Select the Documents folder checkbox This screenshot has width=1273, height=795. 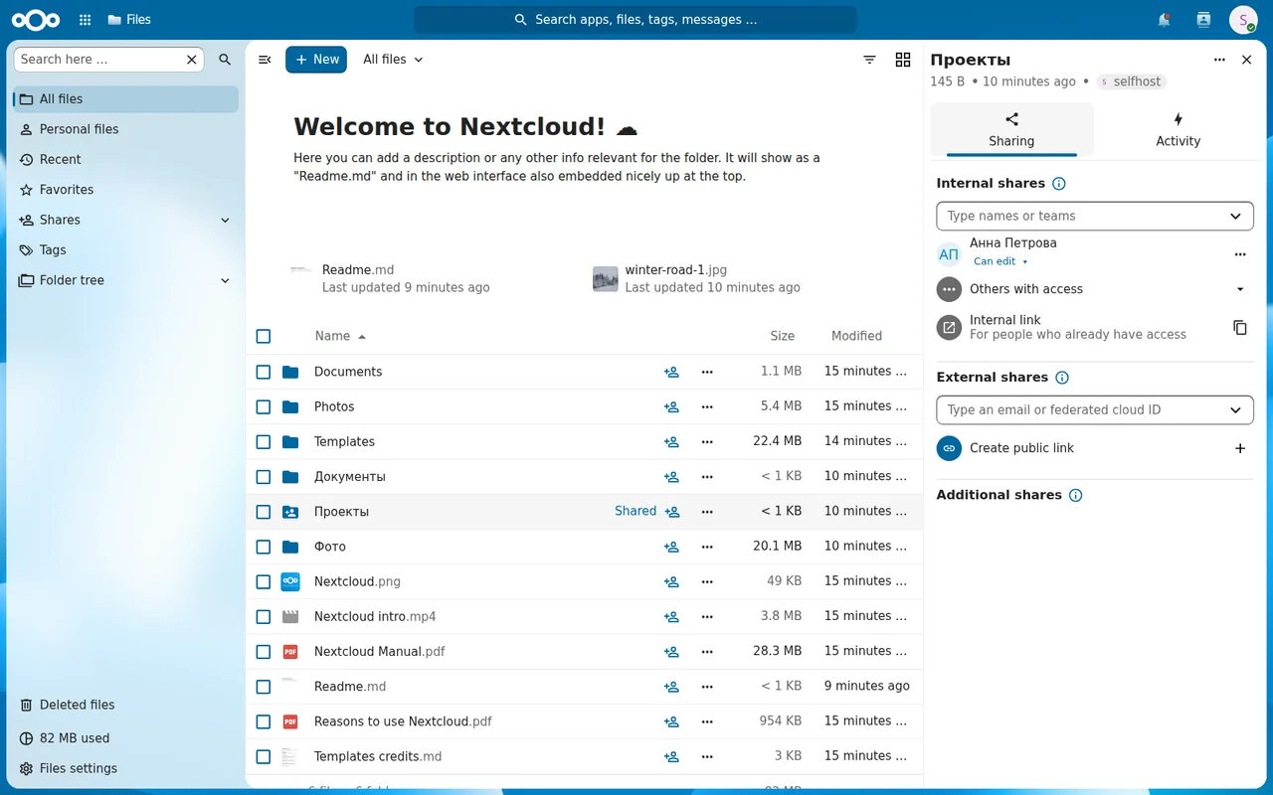264,372
